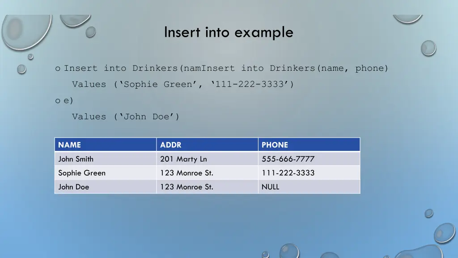458x258 pixels.
Task: Click the slide title 'Insert into example'
Action: coord(229,32)
